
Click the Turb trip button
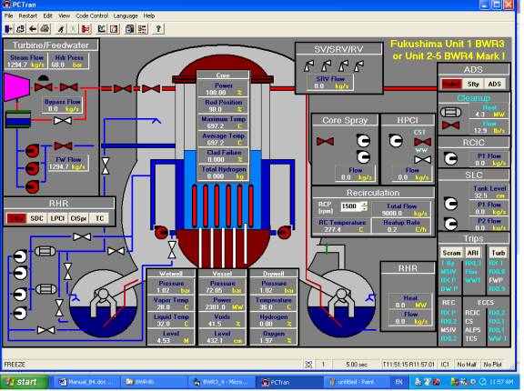tap(499, 253)
